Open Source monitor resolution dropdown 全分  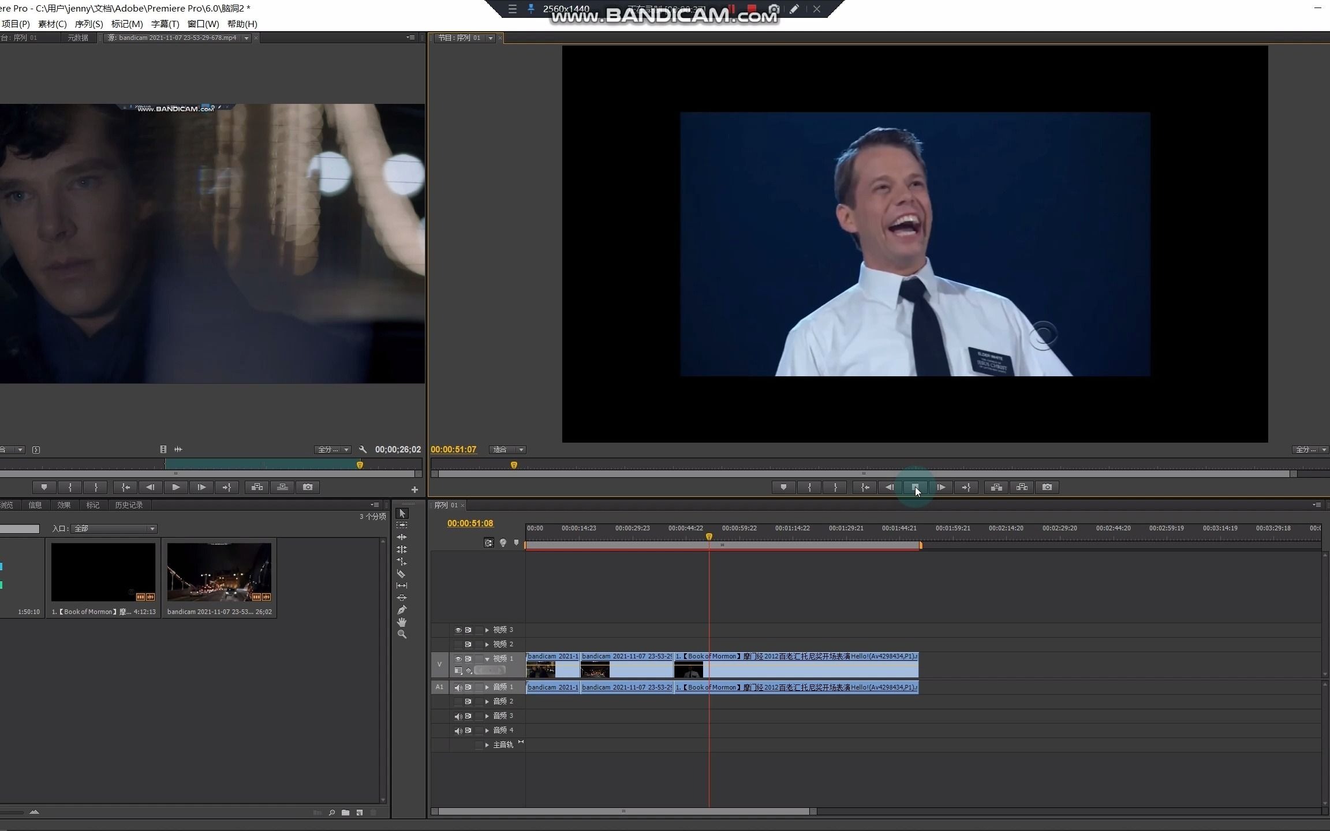[x=332, y=450]
